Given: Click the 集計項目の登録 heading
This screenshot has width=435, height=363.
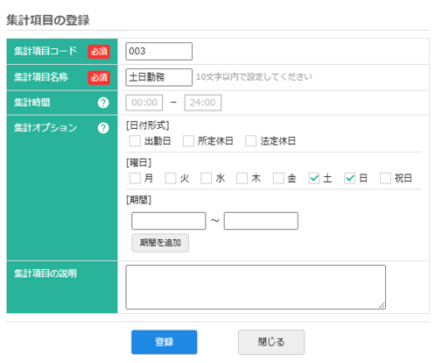Looking at the screenshot, I should tap(48, 20).
